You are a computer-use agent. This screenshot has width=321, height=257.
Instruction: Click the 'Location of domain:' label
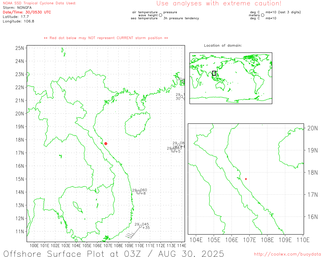pyautogui.click(x=223, y=45)
